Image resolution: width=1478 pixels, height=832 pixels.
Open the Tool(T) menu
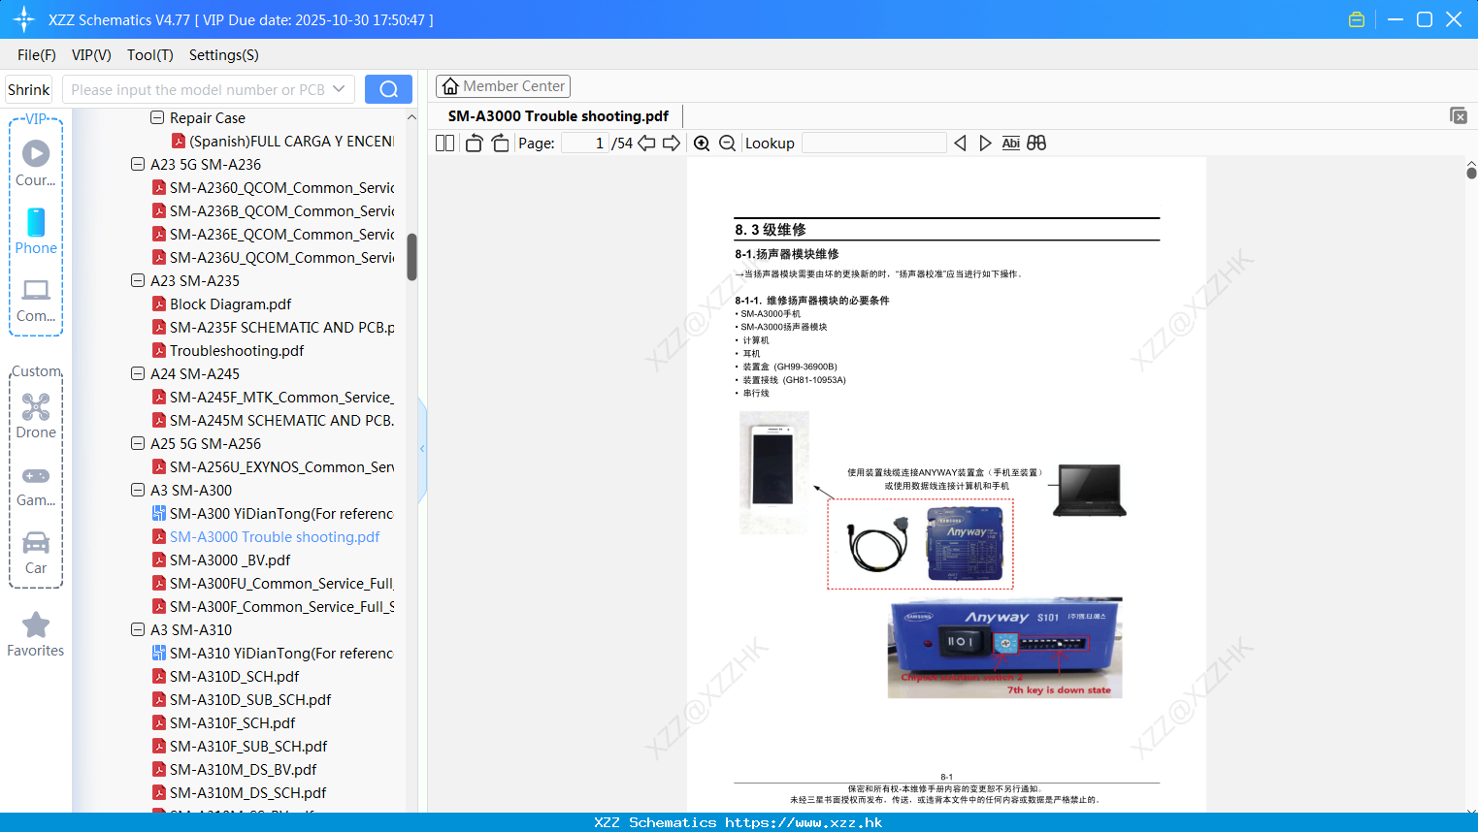coord(150,55)
